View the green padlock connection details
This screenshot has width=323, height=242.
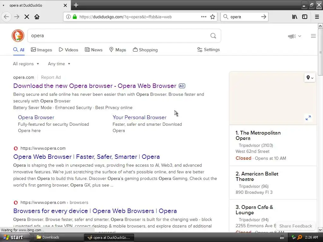point(75,17)
